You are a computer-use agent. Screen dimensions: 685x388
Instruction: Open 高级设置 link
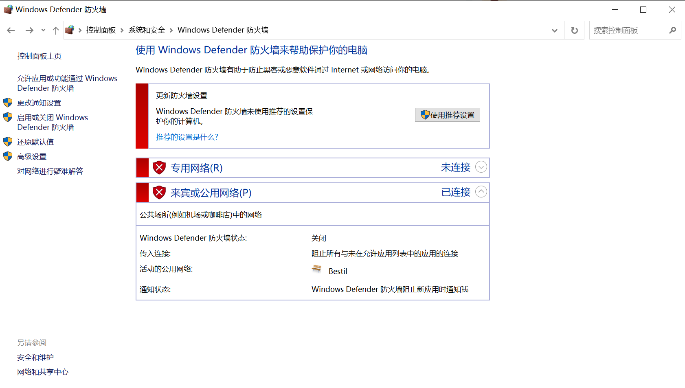(32, 157)
